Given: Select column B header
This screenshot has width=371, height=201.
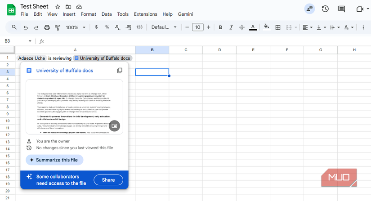Looking at the screenshot, I should 152,50.
